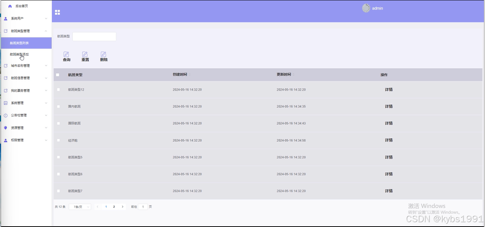Check the row for 航班类型6
Image resolution: width=485 pixels, height=227 pixels.
(x=58, y=174)
